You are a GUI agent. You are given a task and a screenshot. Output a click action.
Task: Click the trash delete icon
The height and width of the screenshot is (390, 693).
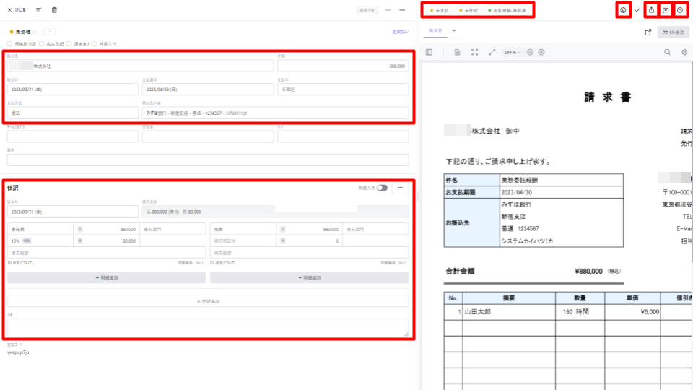click(x=54, y=9)
